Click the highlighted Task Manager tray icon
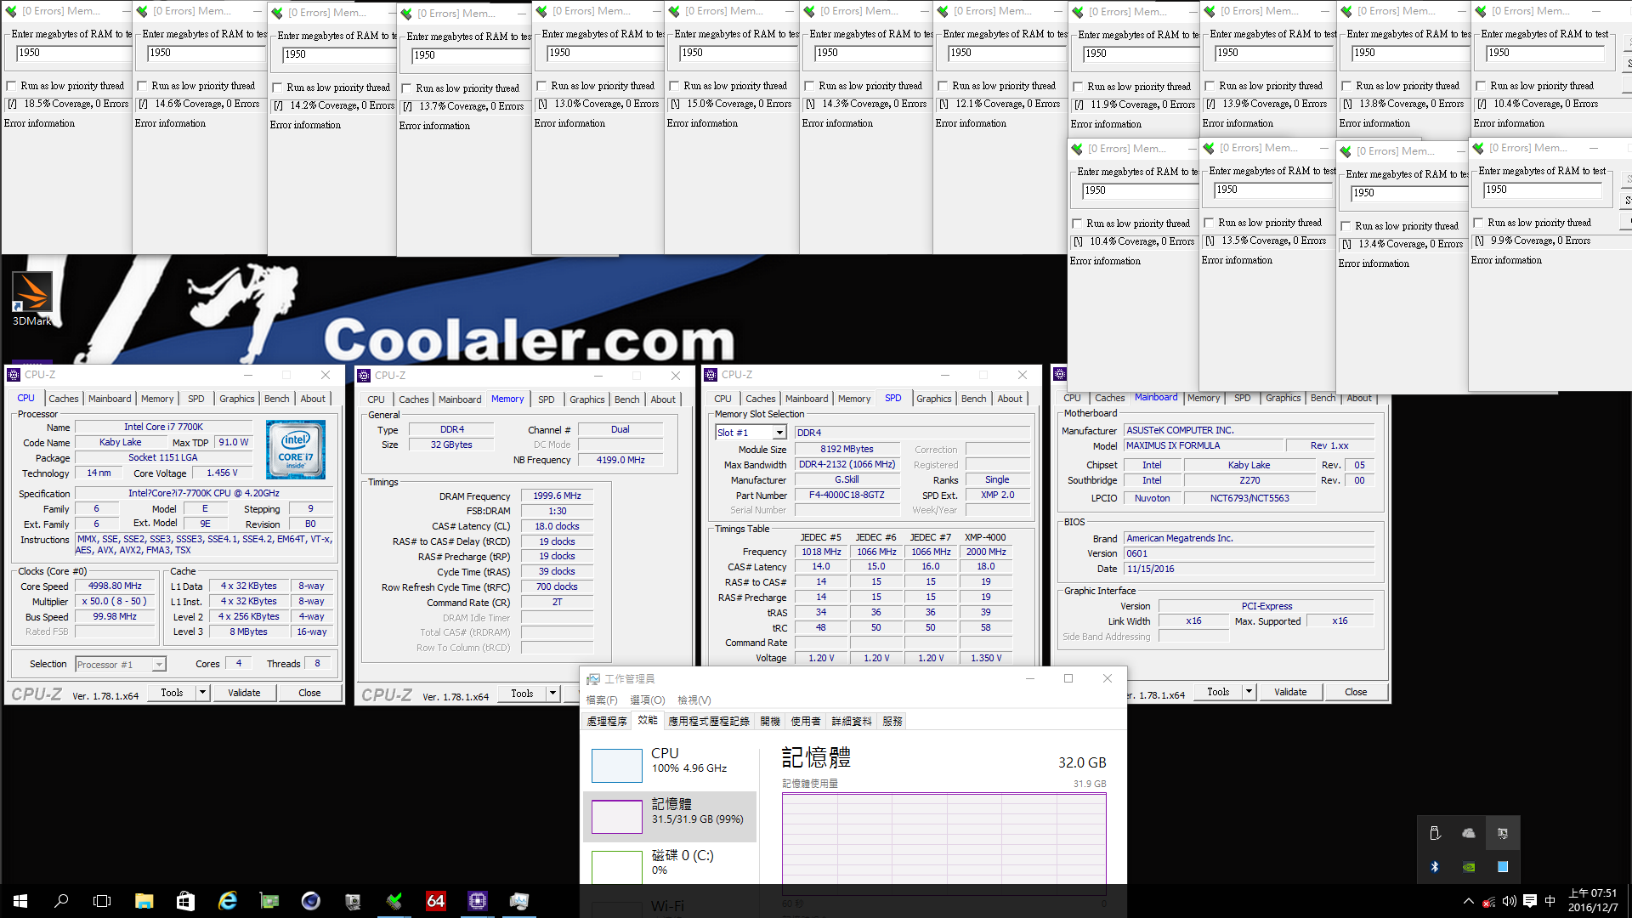The image size is (1632, 918). pos(1503,833)
